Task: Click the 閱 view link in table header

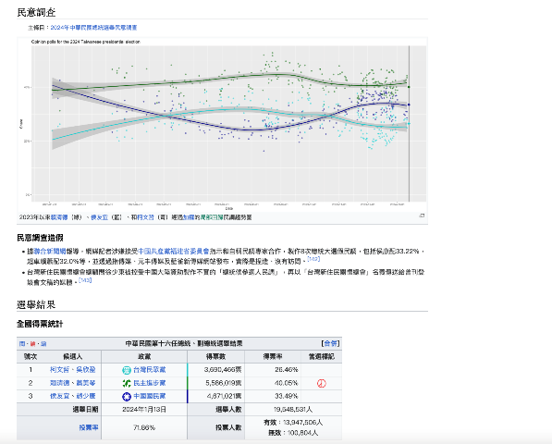Action: 22,344
